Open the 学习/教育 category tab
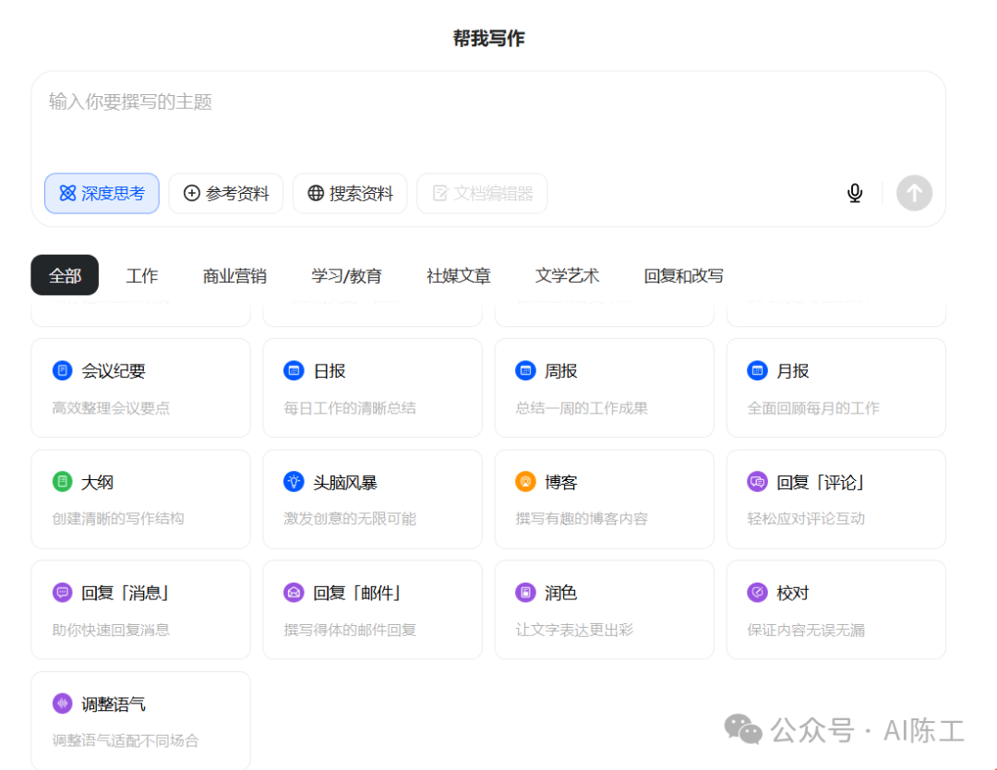 pyautogui.click(x=346, y=276)
